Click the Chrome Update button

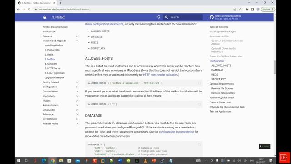click(268, 10)
